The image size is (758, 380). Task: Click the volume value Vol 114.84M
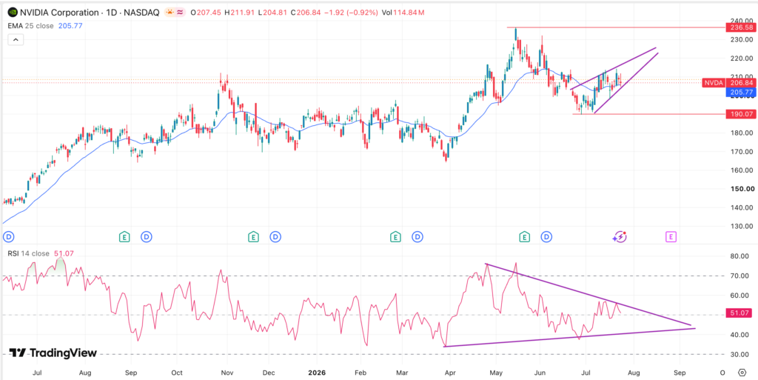(x=403, y=13)
